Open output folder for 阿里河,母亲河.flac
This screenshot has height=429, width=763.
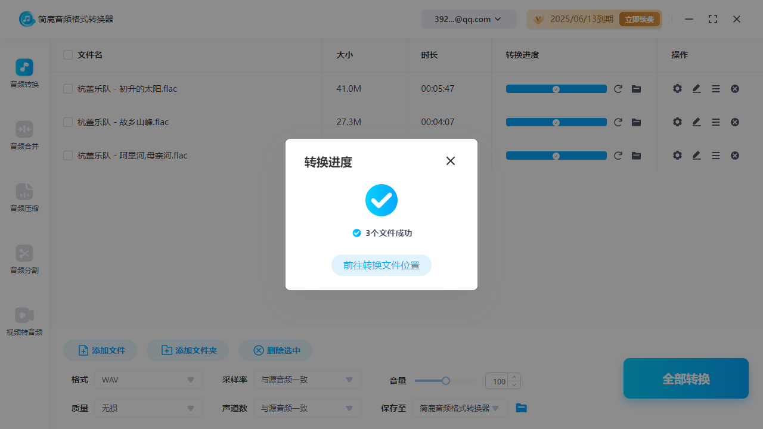[x=636, y=156]
